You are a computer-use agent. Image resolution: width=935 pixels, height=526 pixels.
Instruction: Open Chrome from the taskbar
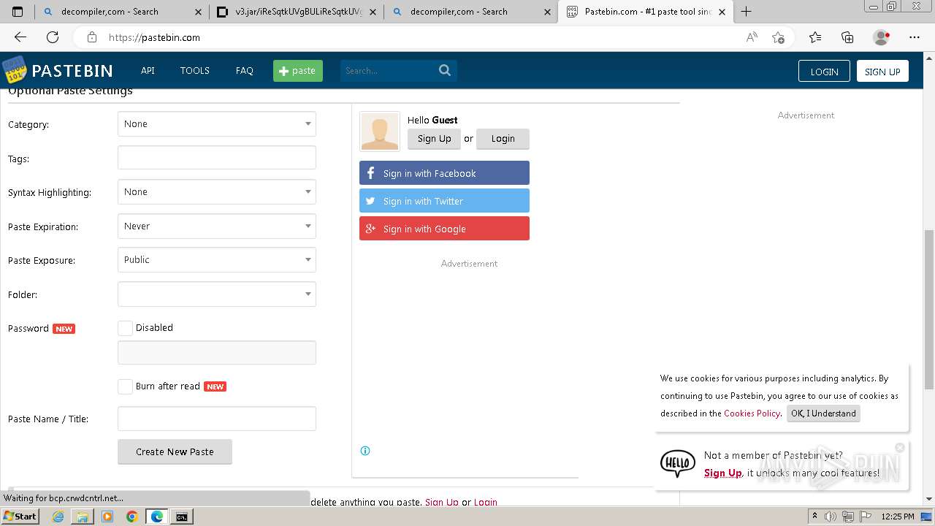131,517
